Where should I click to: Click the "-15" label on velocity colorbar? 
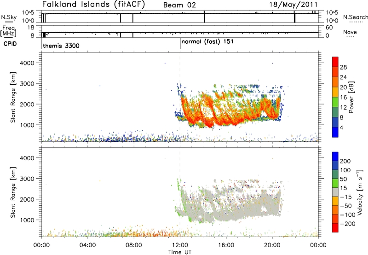pyautogui.click(x=346, y=197)
